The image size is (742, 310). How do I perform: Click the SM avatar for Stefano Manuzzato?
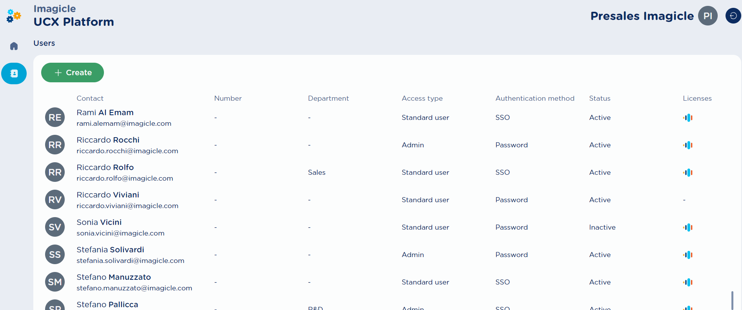coord(55,282)
